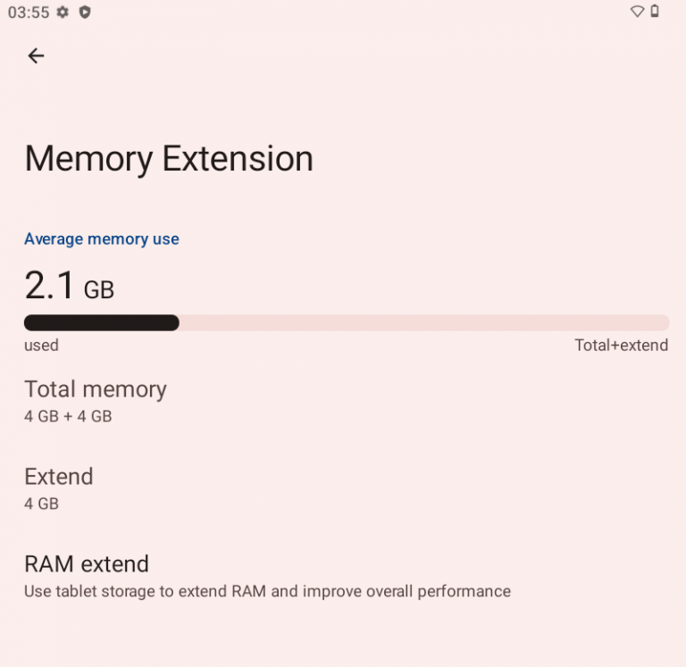Tap the battery status icon
This screenshot has height=667, width=686.
(x=655, y=13)
